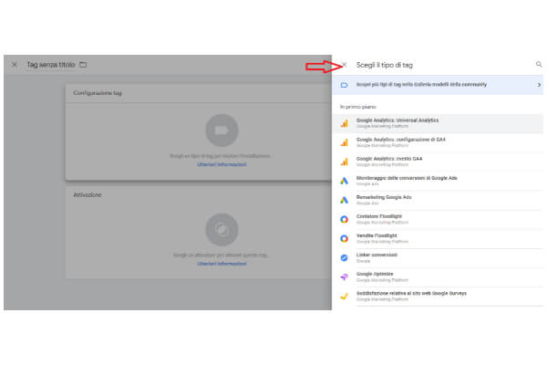Close the 'Tag senza titolo' editor
This screenshot has width=547, height=365.
coord(15,65)
